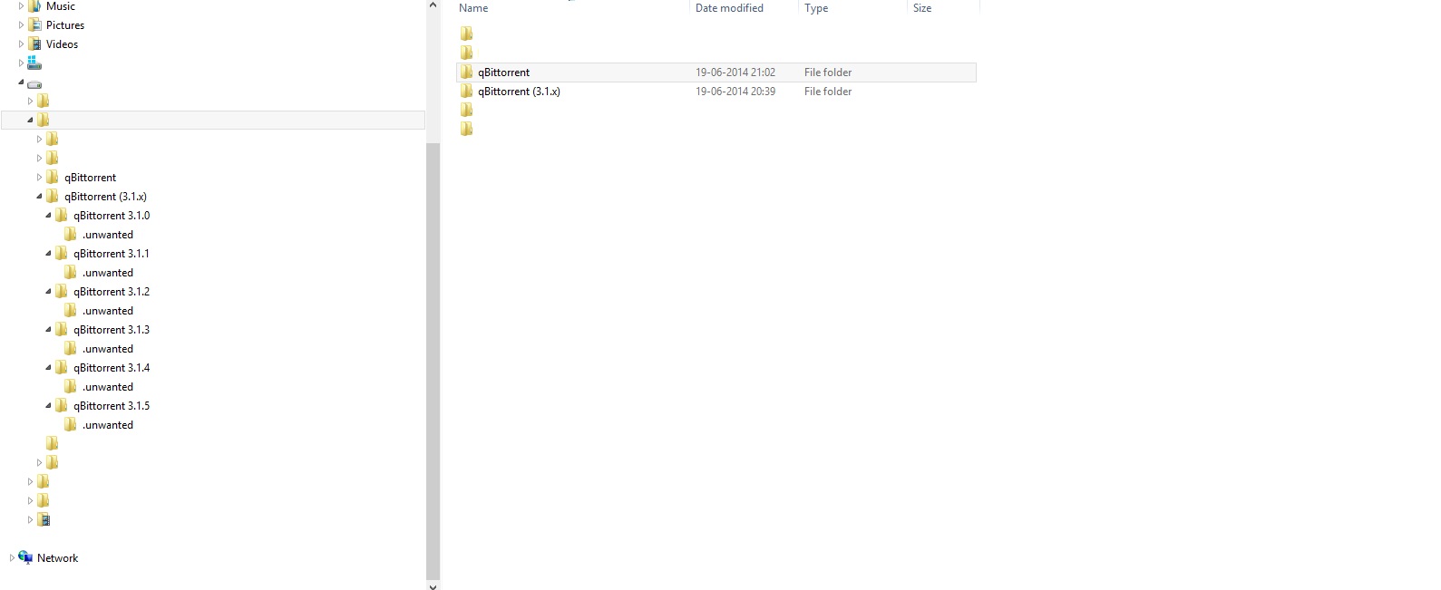This screenshot has width=1441, height=590.
Task: Expand the Pictures node arrow
Action: tap(21, 25)
